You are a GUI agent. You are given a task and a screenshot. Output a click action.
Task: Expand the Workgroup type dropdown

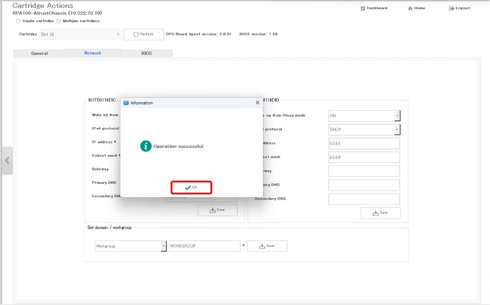pyautogui.click(x=163, y=246)
